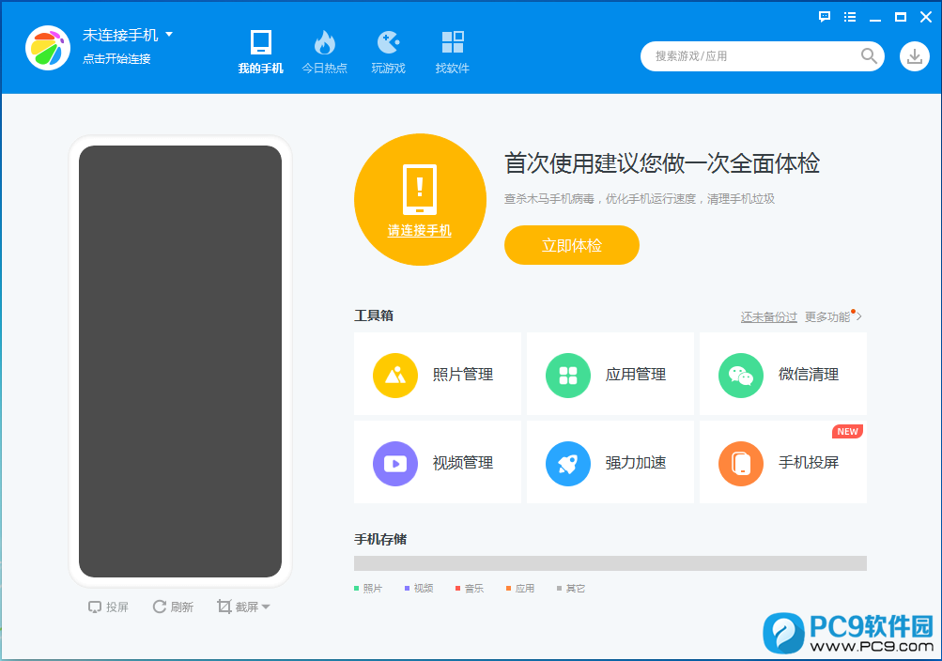This screenshot has height=661, width=942.
Task: Open the 照片管理 icon
Action: 395,376
